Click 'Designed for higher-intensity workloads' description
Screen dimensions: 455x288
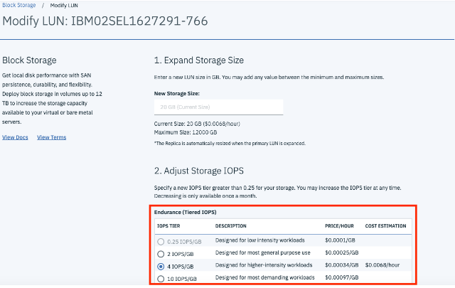click(264, 265)
